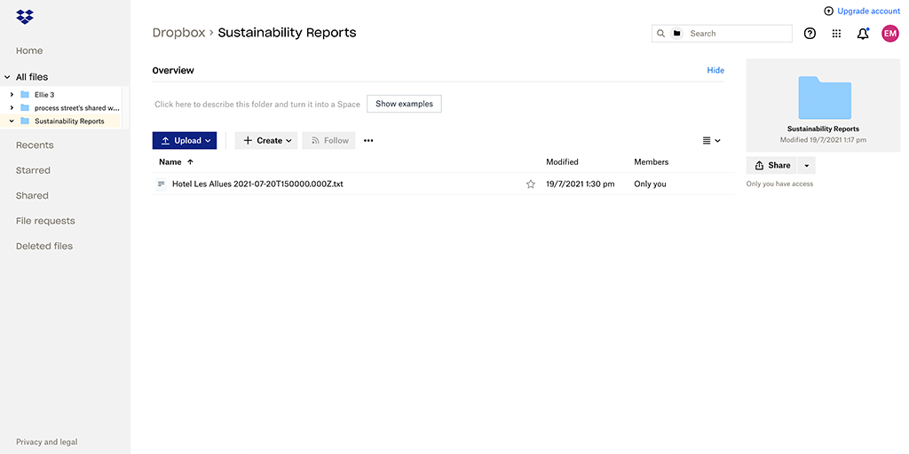
Task: Open File requests in the sidebar
Action: tap(45, 221)
